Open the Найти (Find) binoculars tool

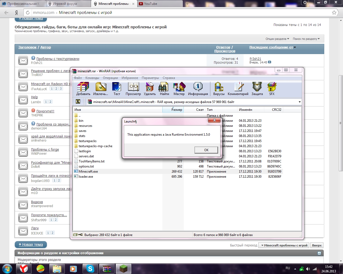[x=164, y=89]
